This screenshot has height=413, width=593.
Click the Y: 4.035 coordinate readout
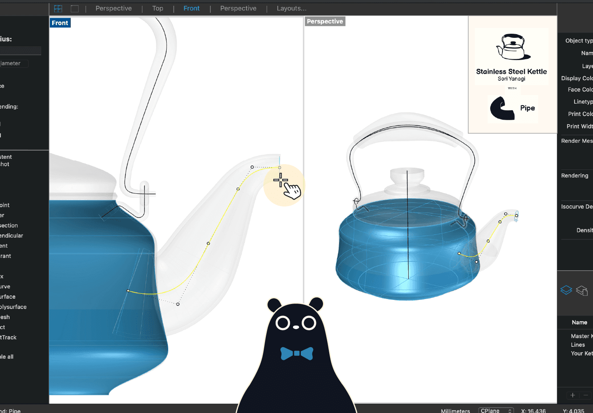tap(574, 411)
